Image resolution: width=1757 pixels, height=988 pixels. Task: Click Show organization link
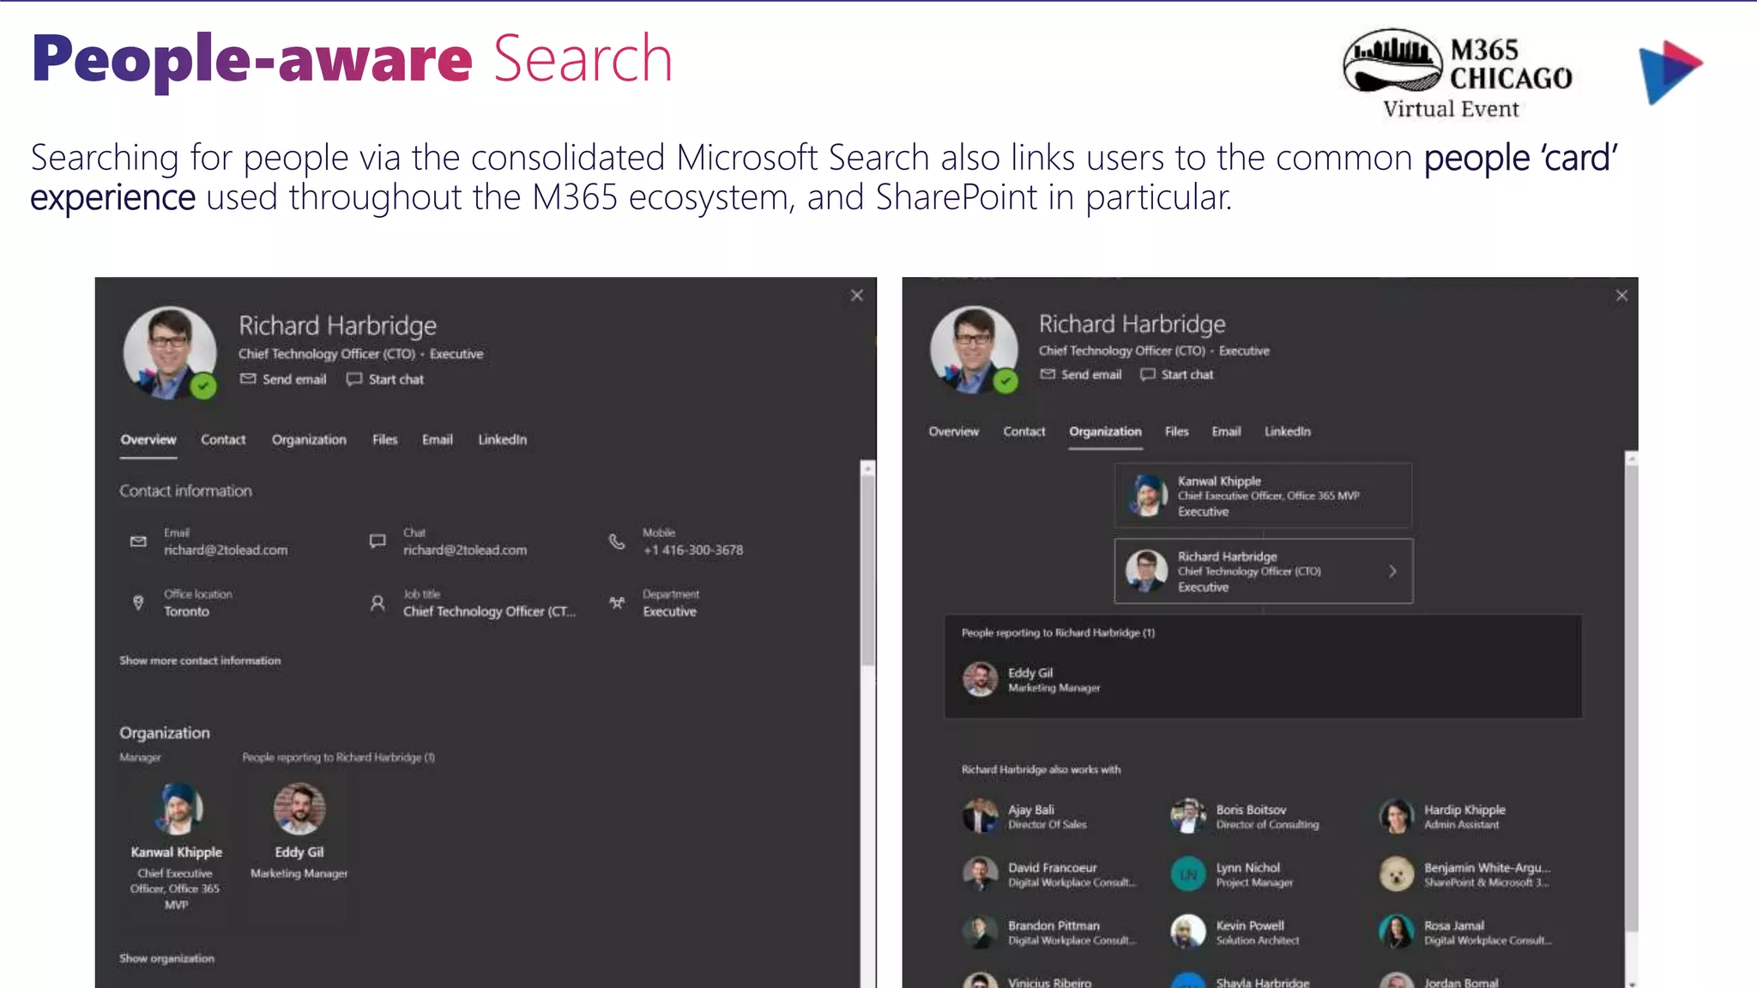(x=166, y=958)
